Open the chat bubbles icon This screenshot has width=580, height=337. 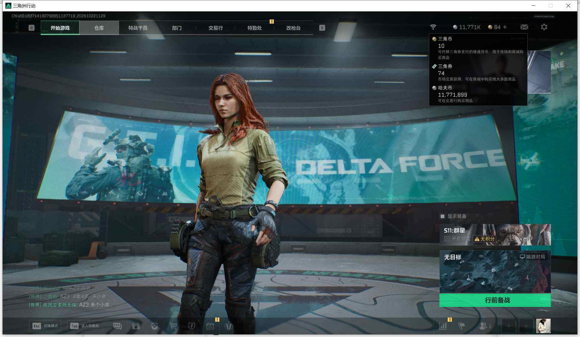click(117, 326)
